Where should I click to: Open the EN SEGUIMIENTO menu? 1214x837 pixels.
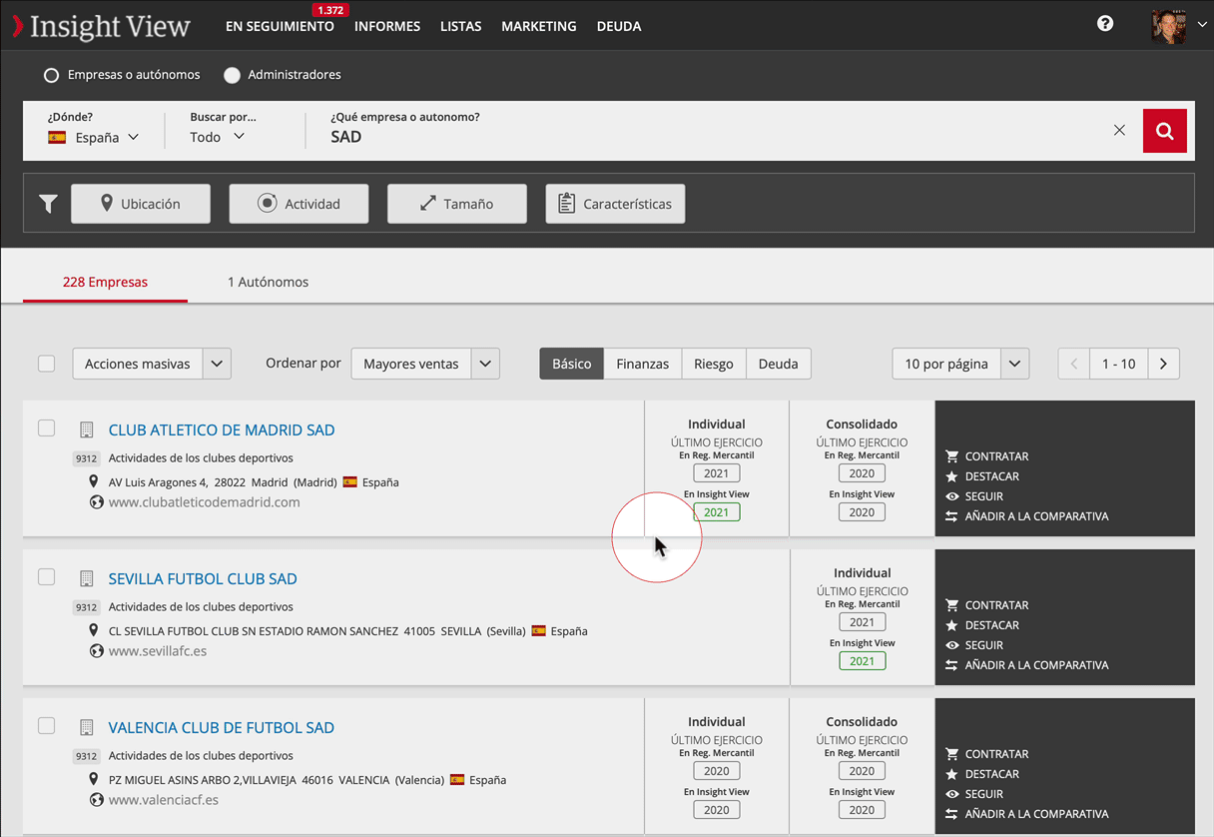point(280,27)
